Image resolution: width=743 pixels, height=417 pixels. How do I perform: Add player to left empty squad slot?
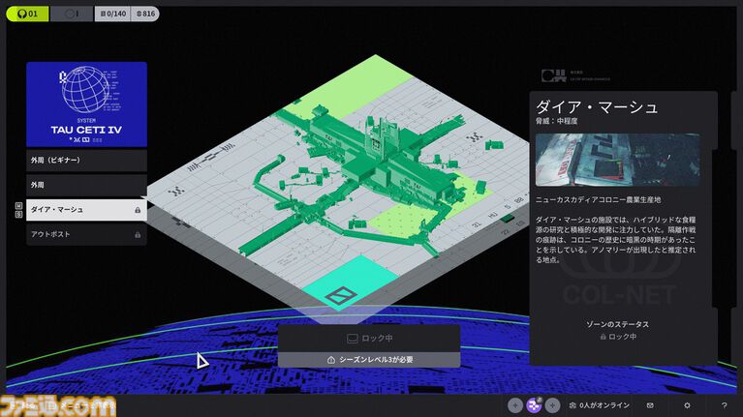tap(514, 405)
